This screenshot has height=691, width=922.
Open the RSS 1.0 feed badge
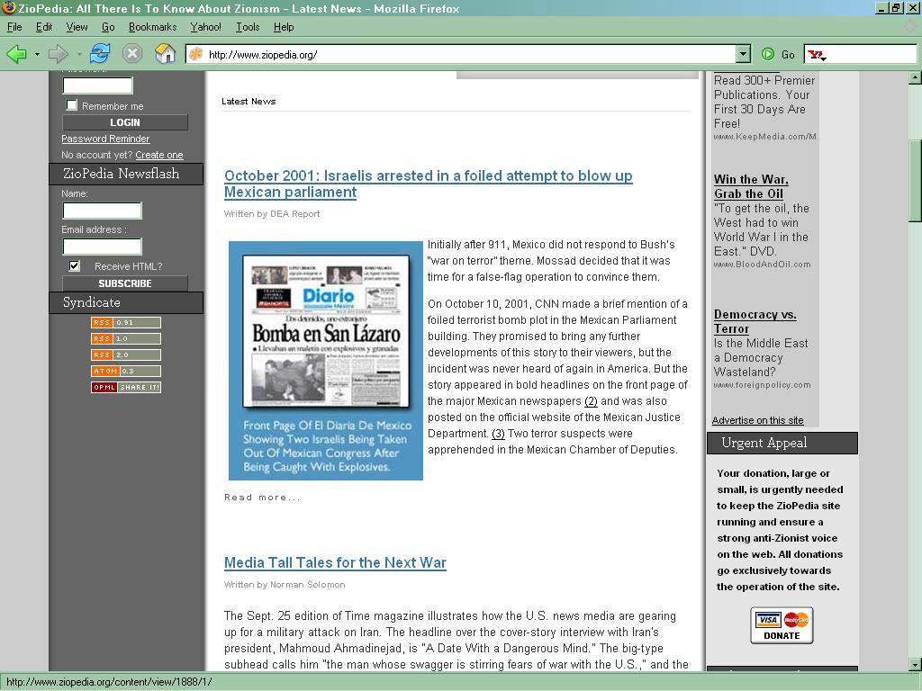tap(126, 339)
